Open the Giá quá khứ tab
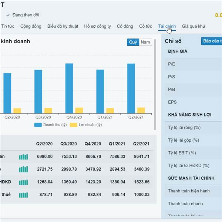 (193, 26)
